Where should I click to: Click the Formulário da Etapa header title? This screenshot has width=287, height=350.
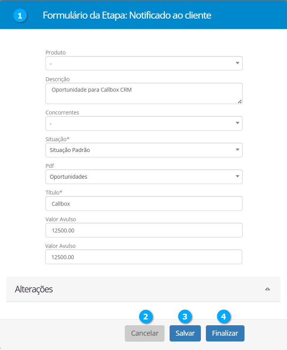[127, 15]
